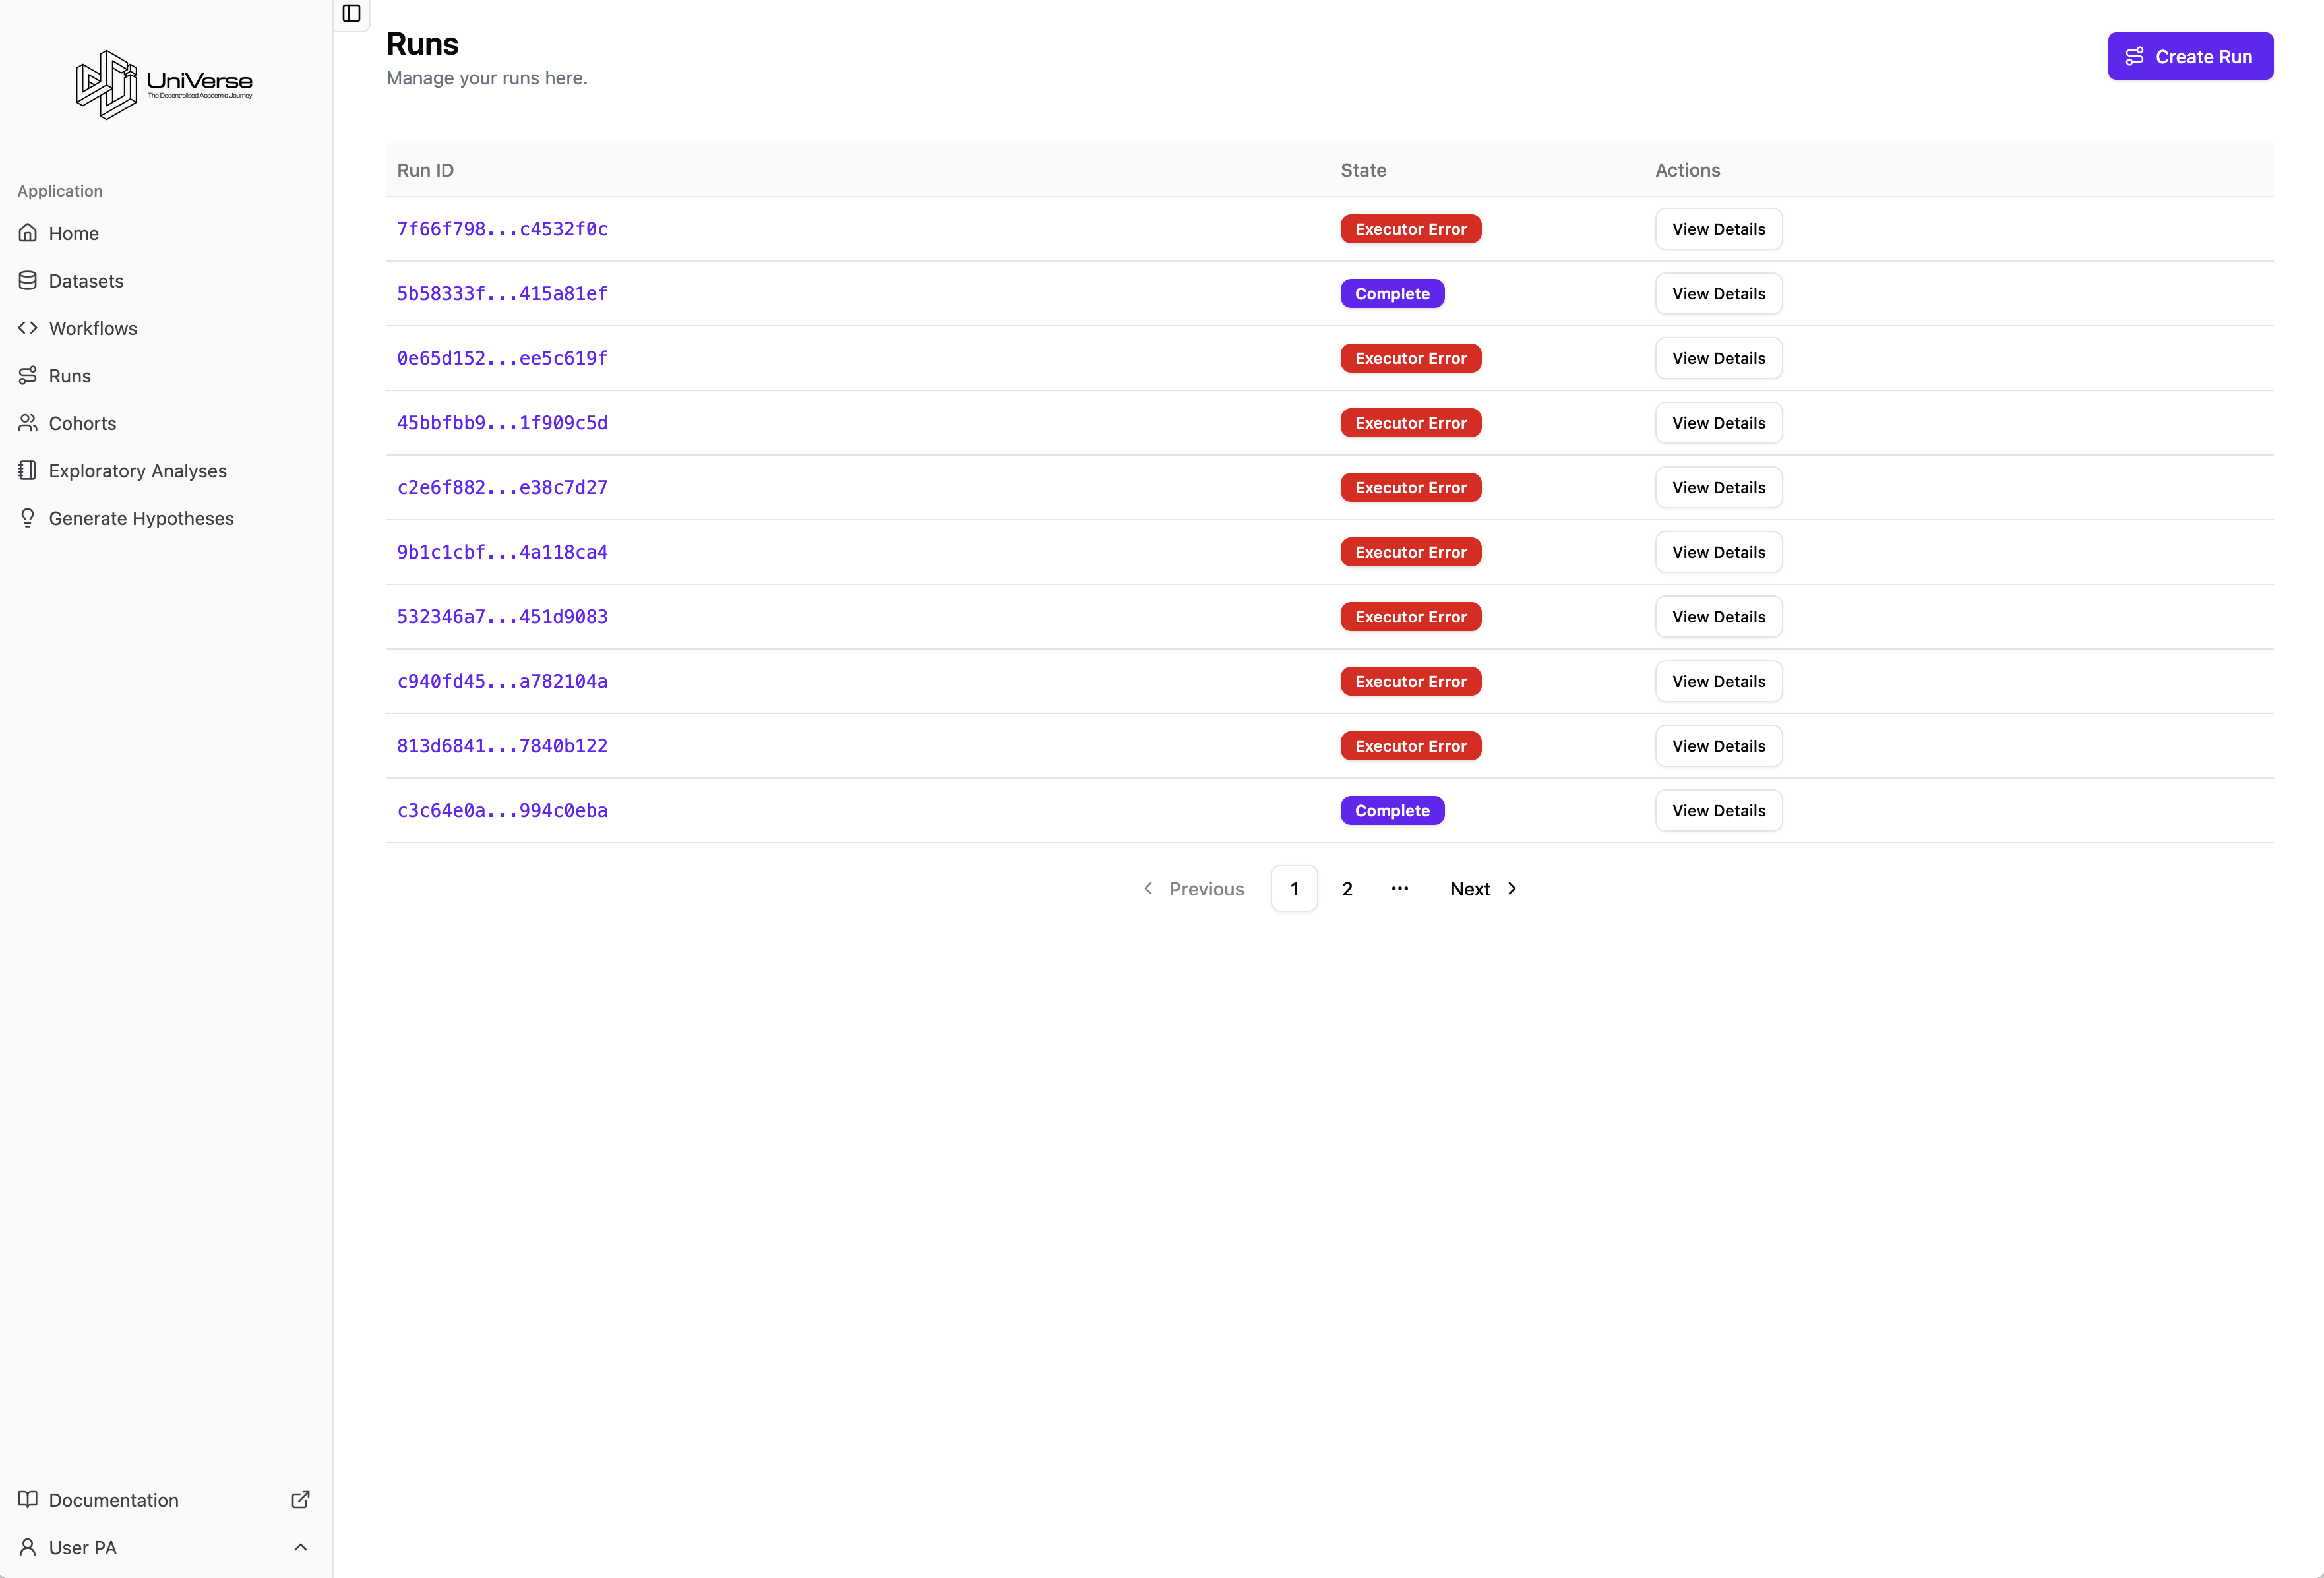Screen dimensions: 2324x1578
Task: Click the Generate Hypotheses lightbulb icon
Action: 28,518
